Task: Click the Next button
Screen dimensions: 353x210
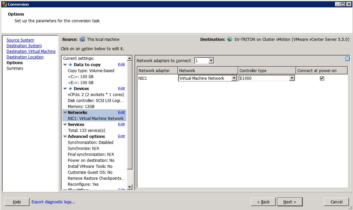Action: pyautogui.click(x=289, y=202)
